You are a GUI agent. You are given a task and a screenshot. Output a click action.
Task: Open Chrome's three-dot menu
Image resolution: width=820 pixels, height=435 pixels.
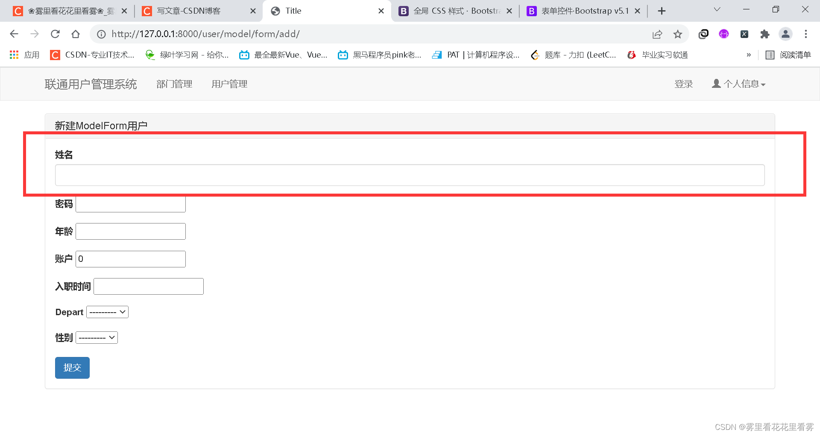806,34
